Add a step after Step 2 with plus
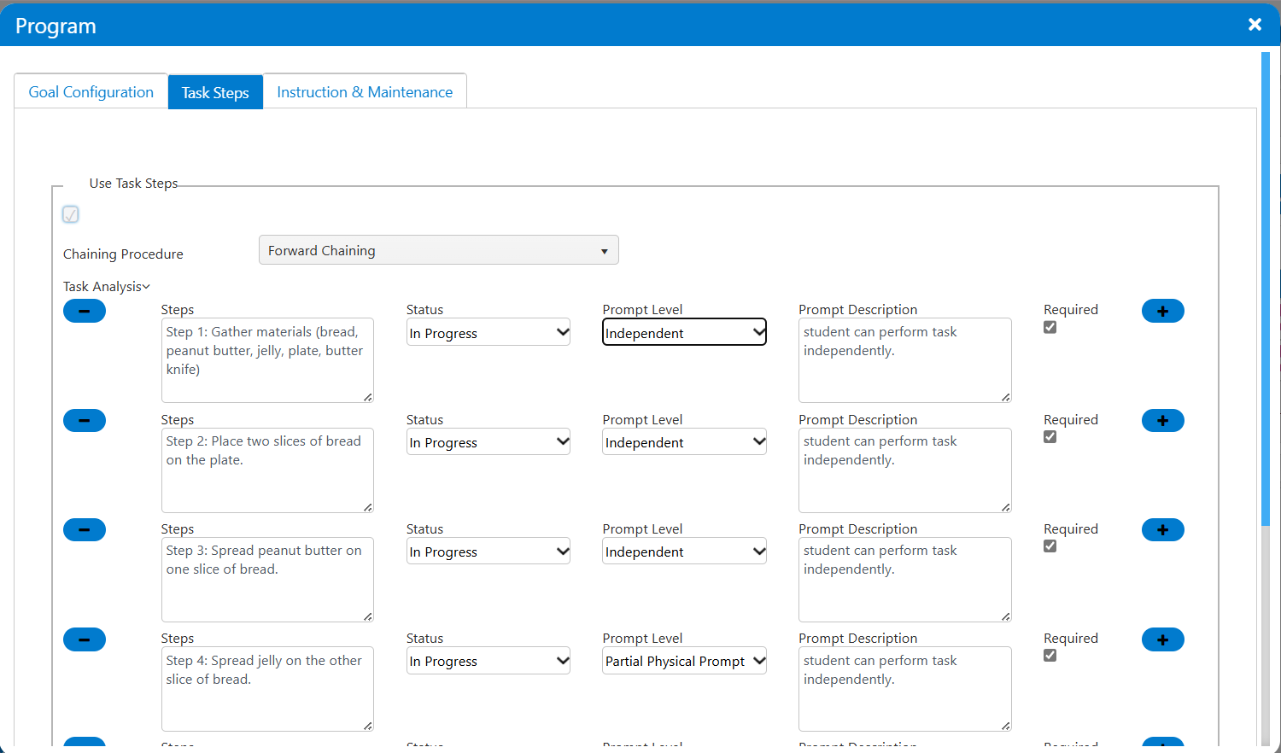The height and width of the screenshot is (753, 1281). [x=1163, y=420]
